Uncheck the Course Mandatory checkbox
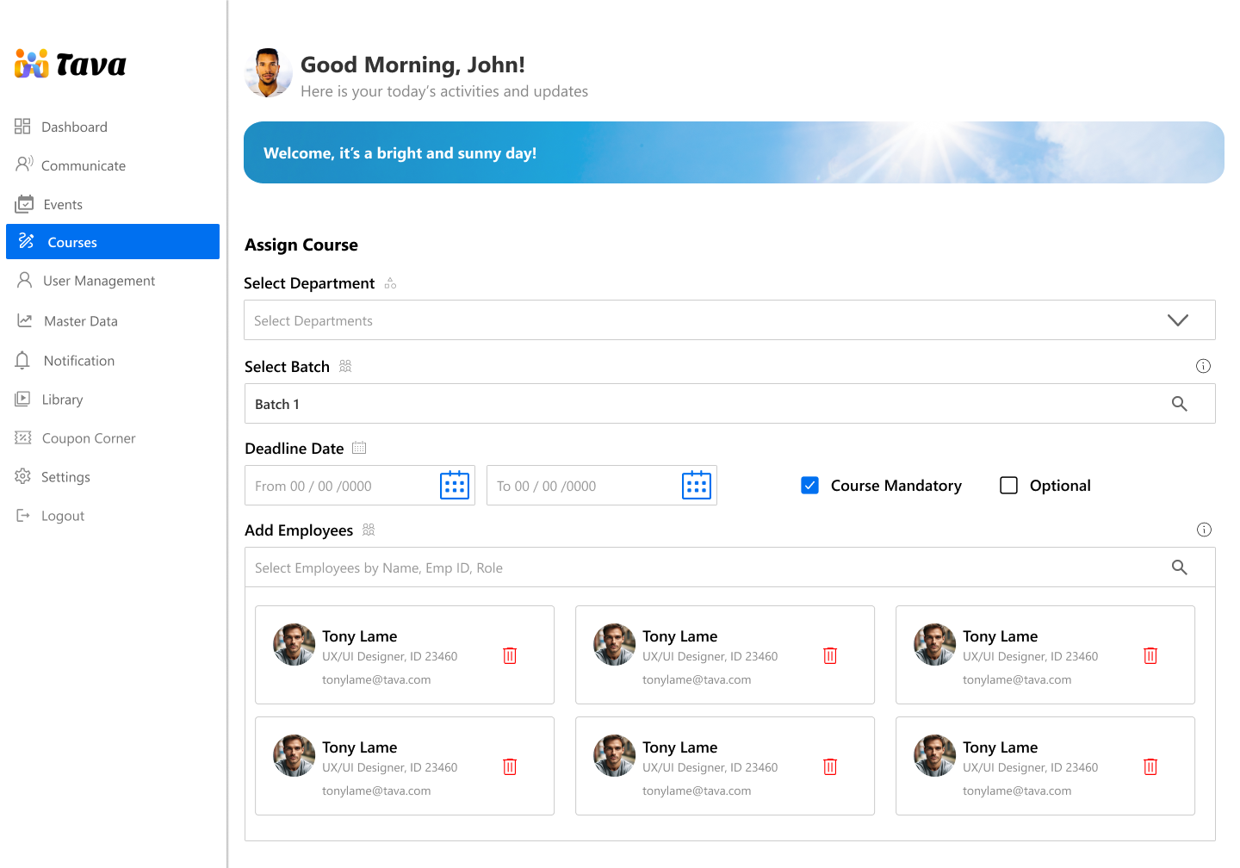 tap(809, 486)
